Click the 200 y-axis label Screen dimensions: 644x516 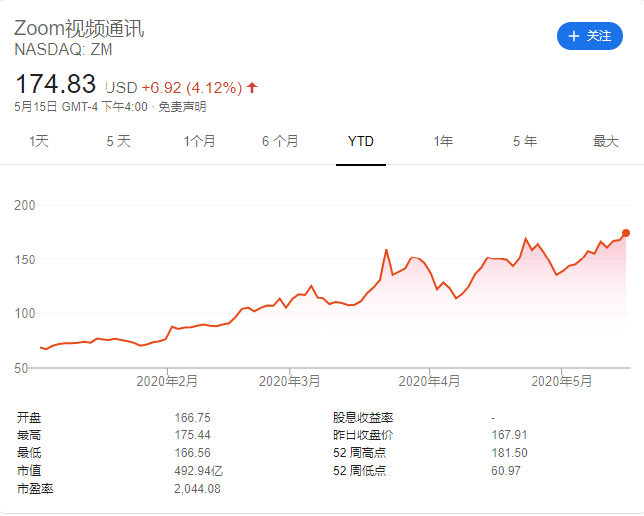coord(25,205)
